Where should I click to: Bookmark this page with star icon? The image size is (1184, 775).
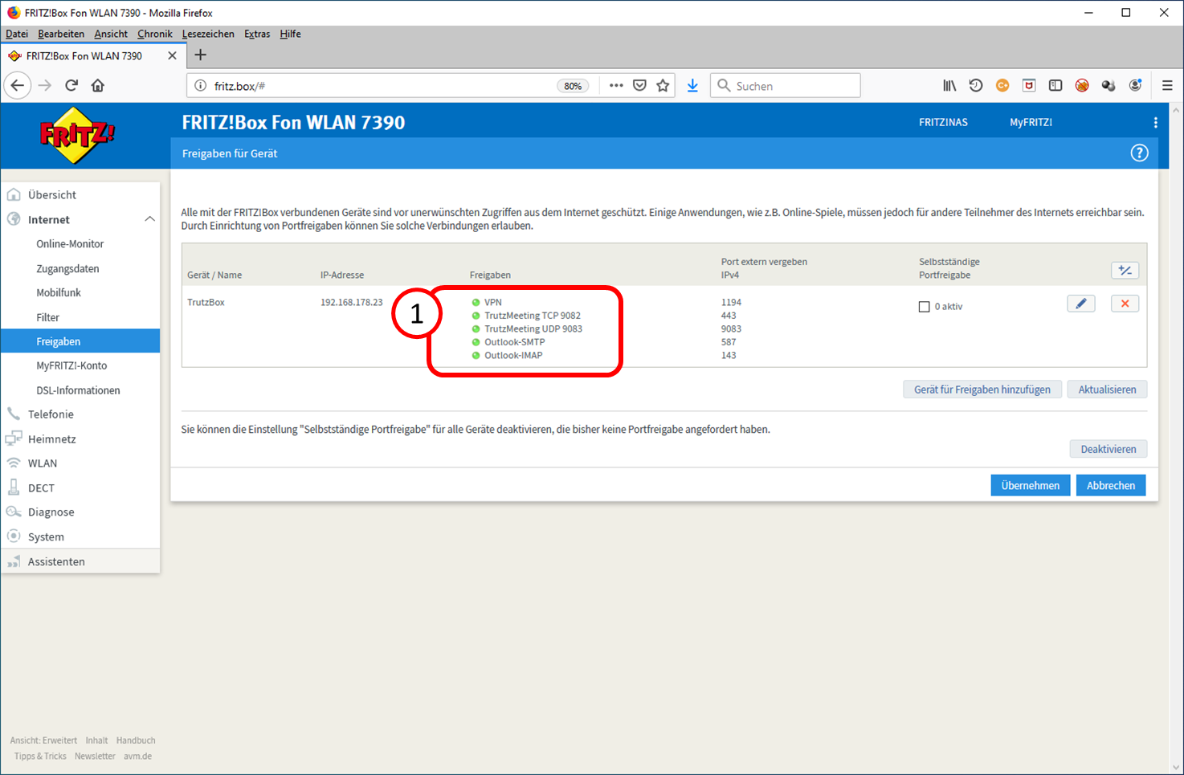pos(663,86)
